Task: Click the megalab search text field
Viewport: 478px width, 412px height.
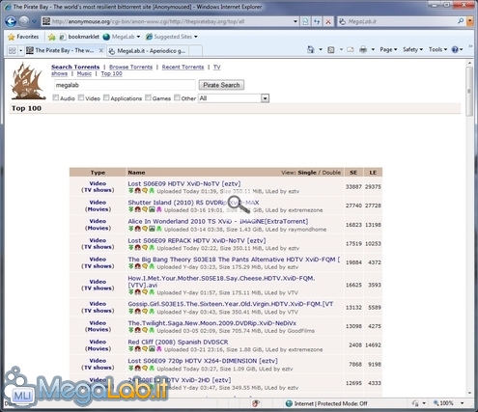Action: pyautogui.click(x=125, y=85)
